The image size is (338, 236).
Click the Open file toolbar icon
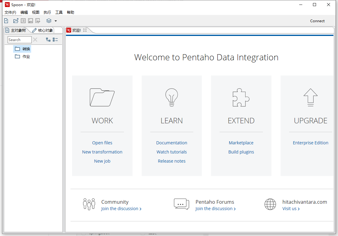pos(16,20)
